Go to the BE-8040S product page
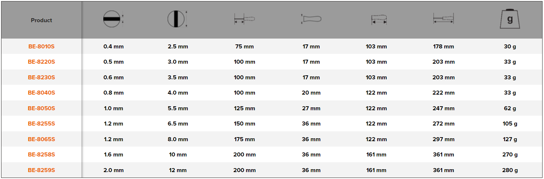The width and height of the screenshot is (544, 179). click(x=41, y=93)
